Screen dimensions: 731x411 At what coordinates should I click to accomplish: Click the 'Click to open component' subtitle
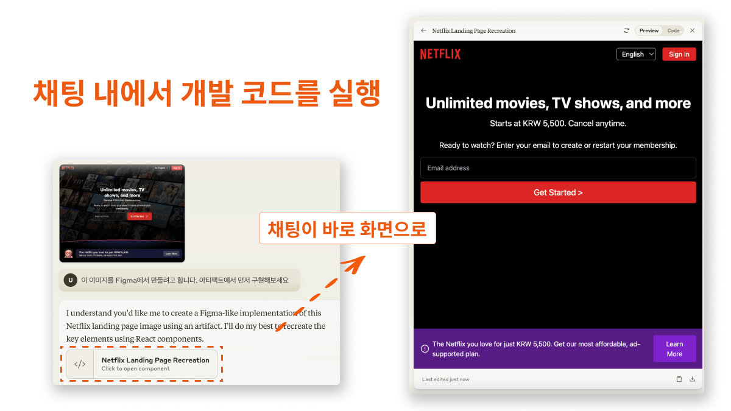135,369
